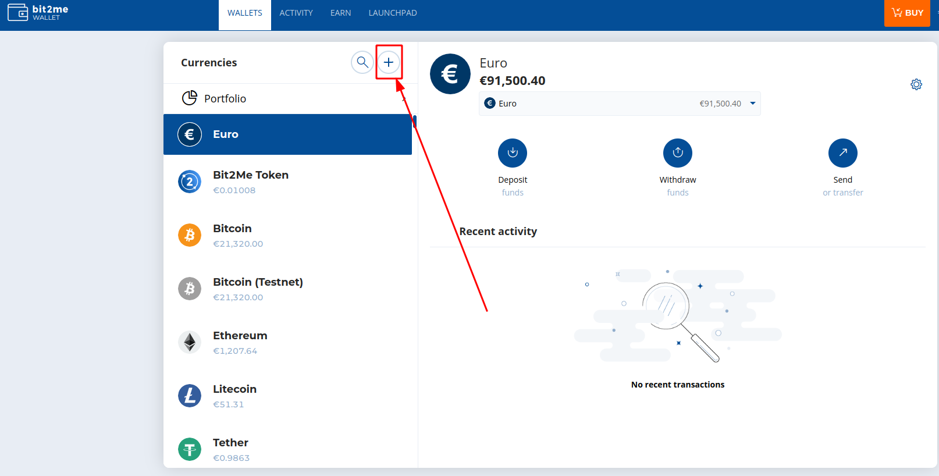Click the Send or transfer arrow icon
The width and height of the screenshot is (939, 476).
(843, 153)
